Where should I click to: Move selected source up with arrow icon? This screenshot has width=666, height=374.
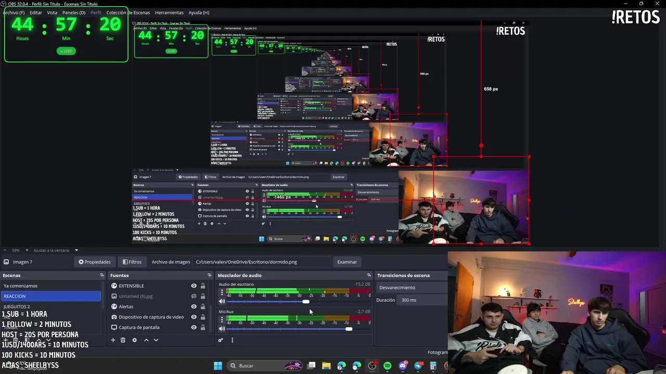(146, 340)
